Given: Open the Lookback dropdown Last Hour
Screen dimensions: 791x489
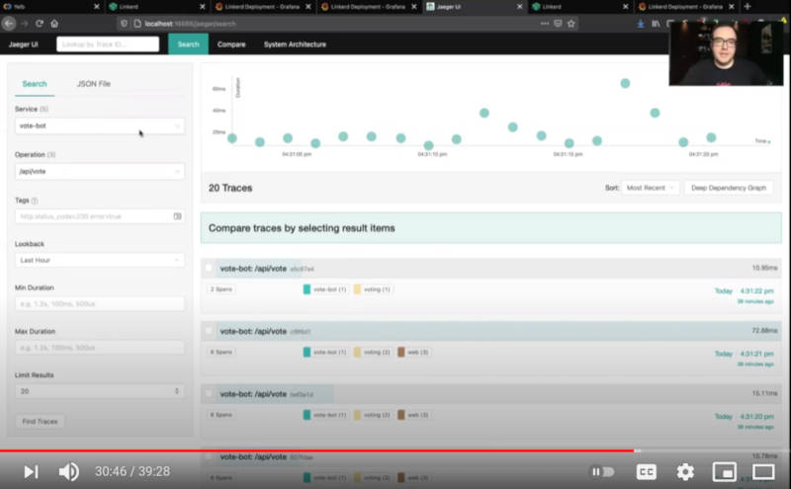Looking at the screenshot, I should coord(100,260).
